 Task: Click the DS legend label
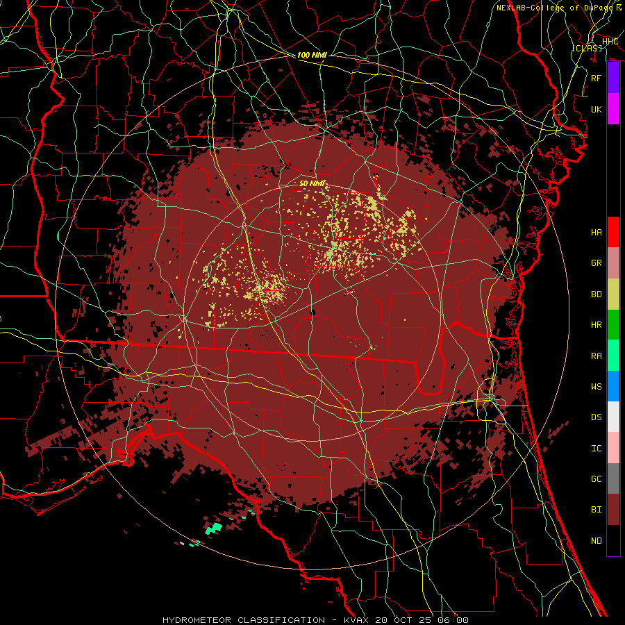597,417
